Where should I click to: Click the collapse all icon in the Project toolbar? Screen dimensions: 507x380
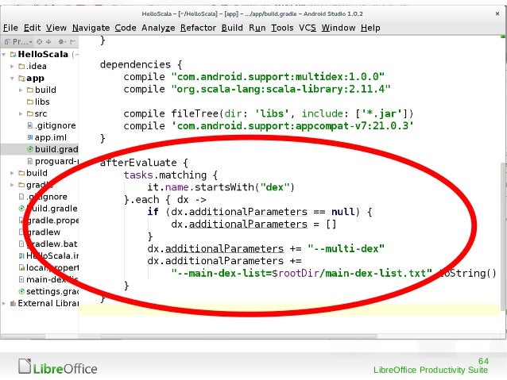click(x=48, y=41)
